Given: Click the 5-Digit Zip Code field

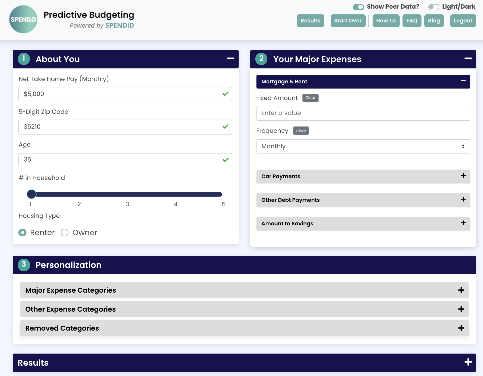Looking at the screenshot, I should coord(125,127).
